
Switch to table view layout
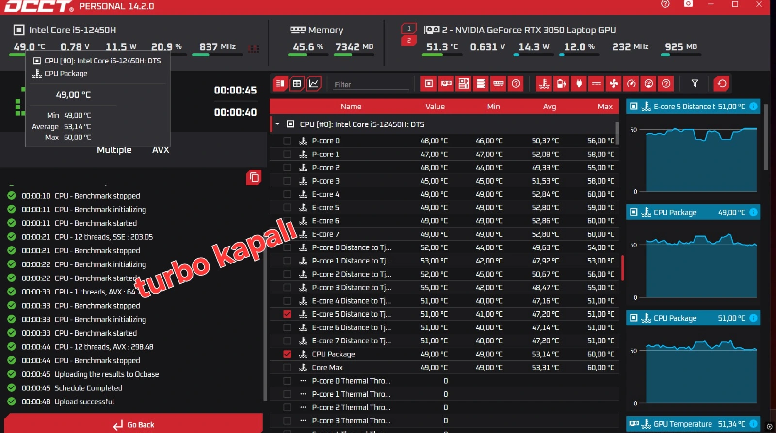coord(297,84)
